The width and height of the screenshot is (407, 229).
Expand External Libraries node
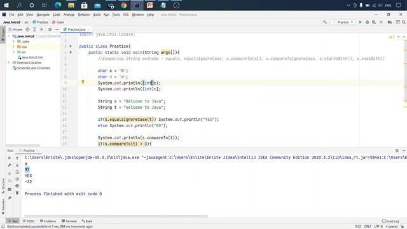click(9, 62)
